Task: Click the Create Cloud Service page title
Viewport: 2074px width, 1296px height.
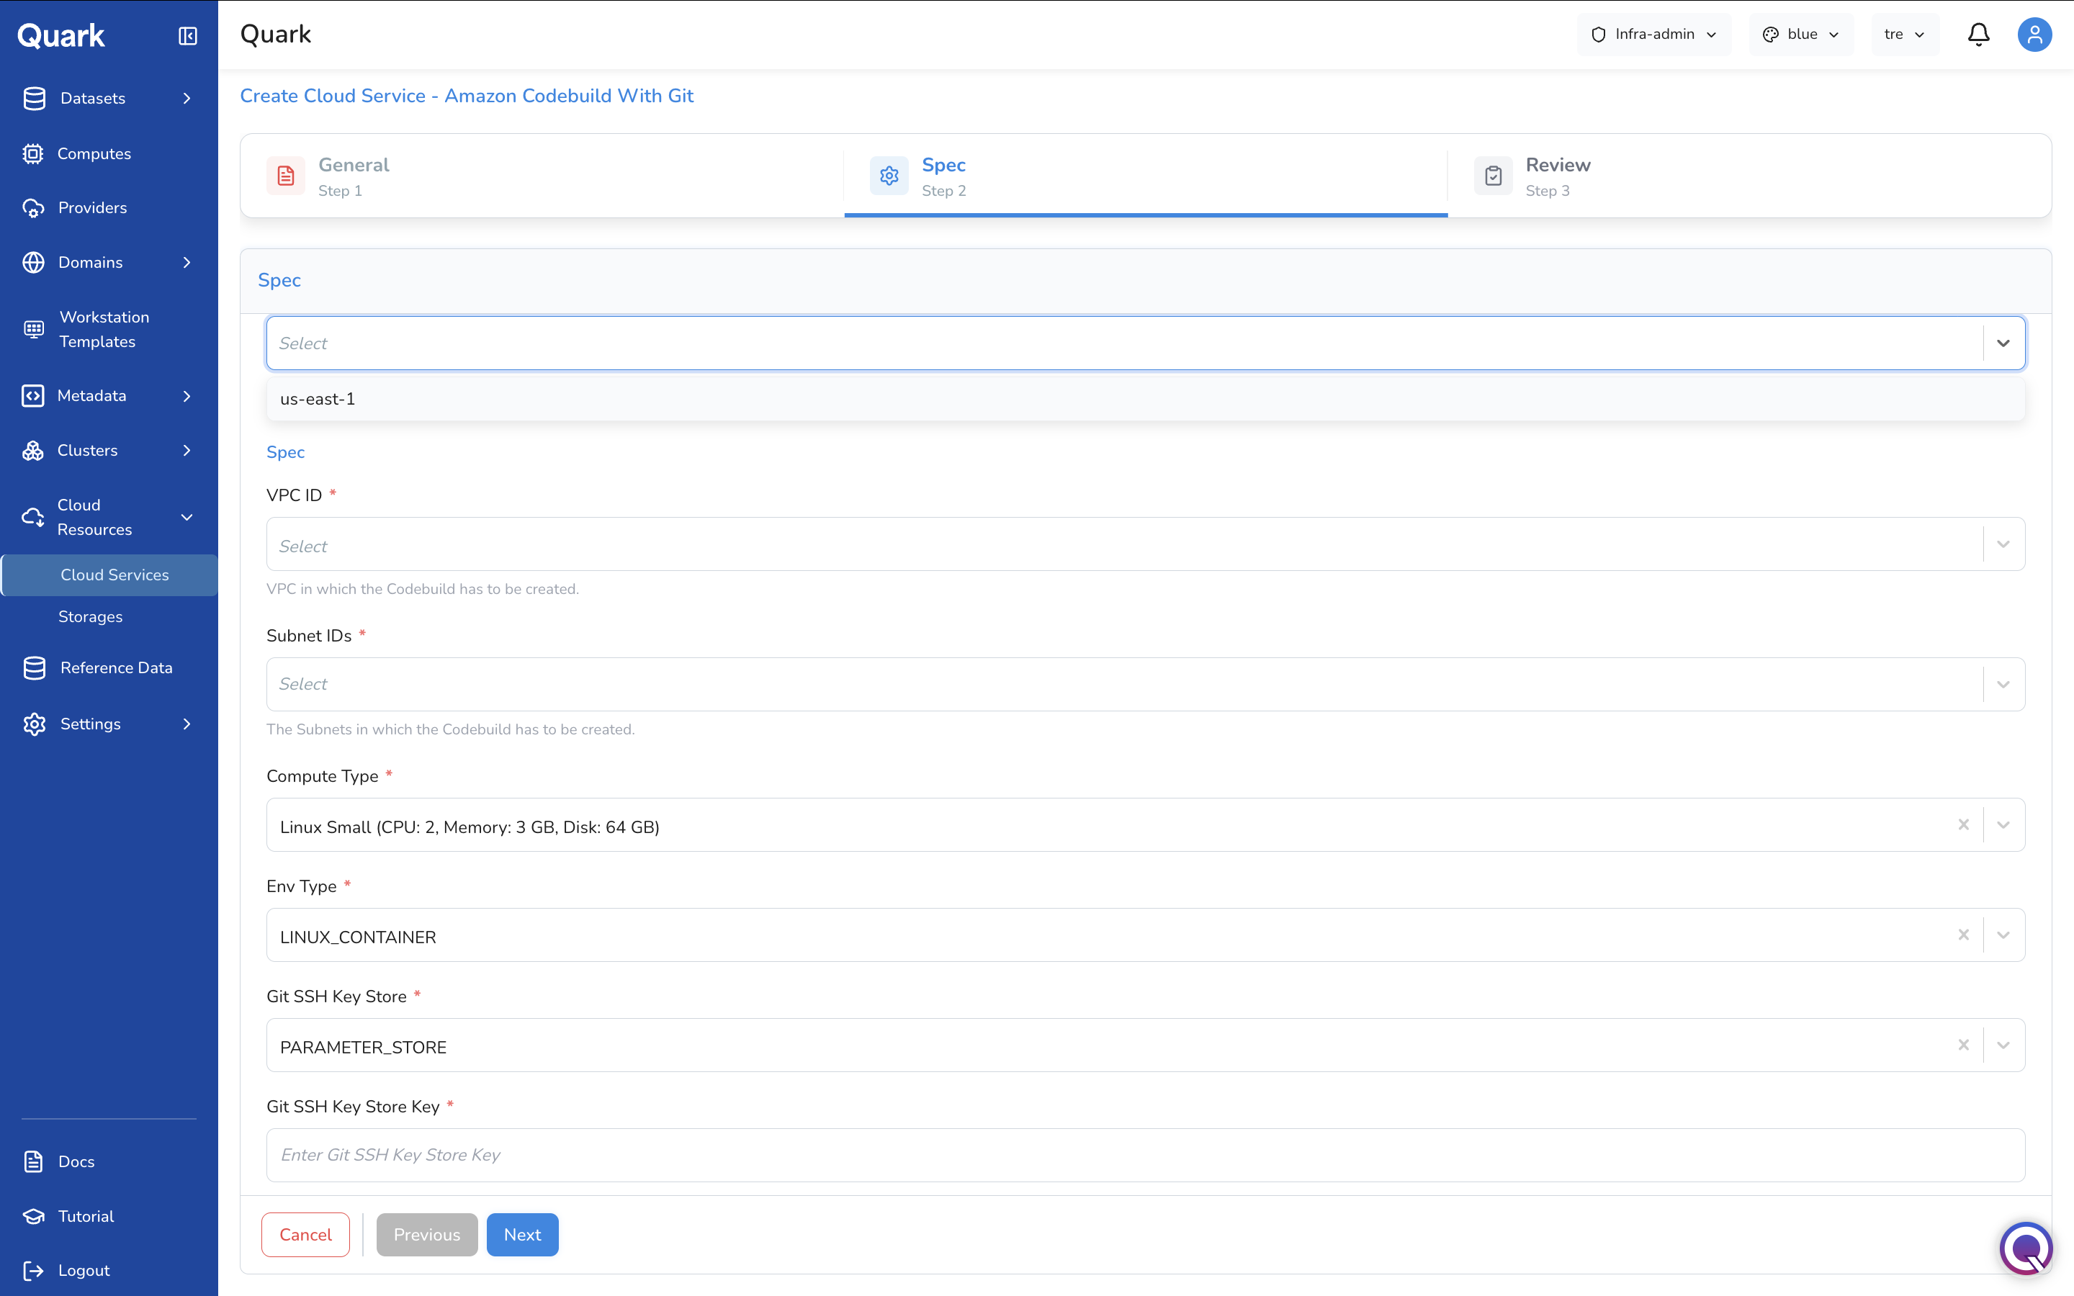Action: (x=467, y=96)
